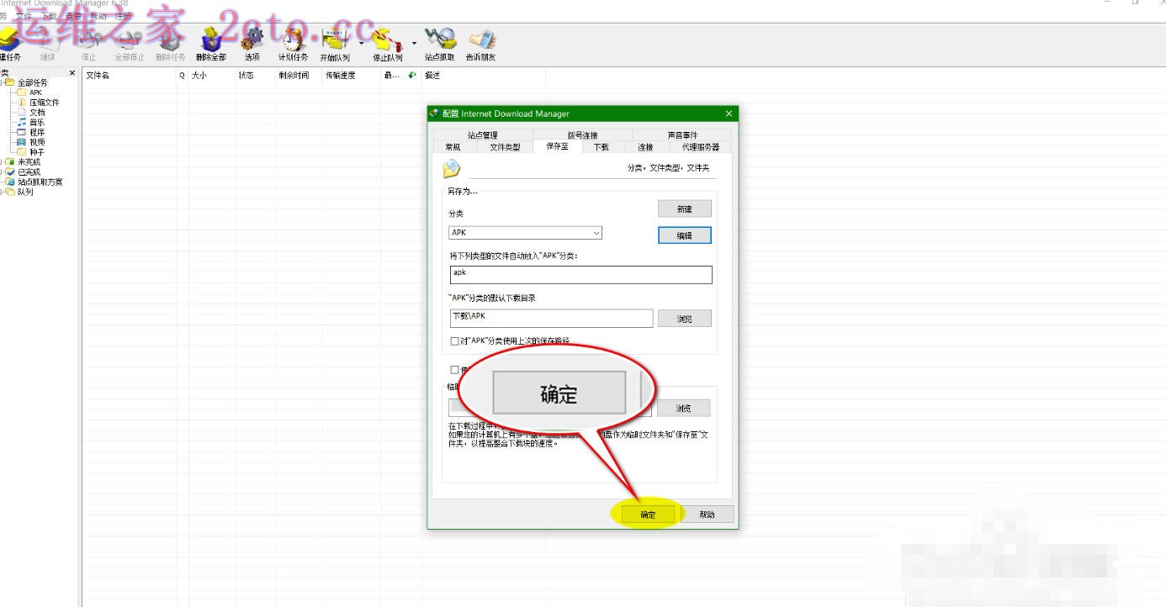Click the 停止队列 (Stop Queue) icon

pos(387,45)
